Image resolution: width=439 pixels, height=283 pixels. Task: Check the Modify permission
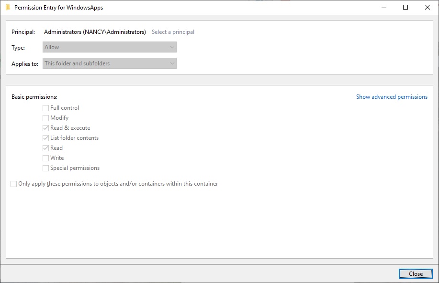coord(45,118)
